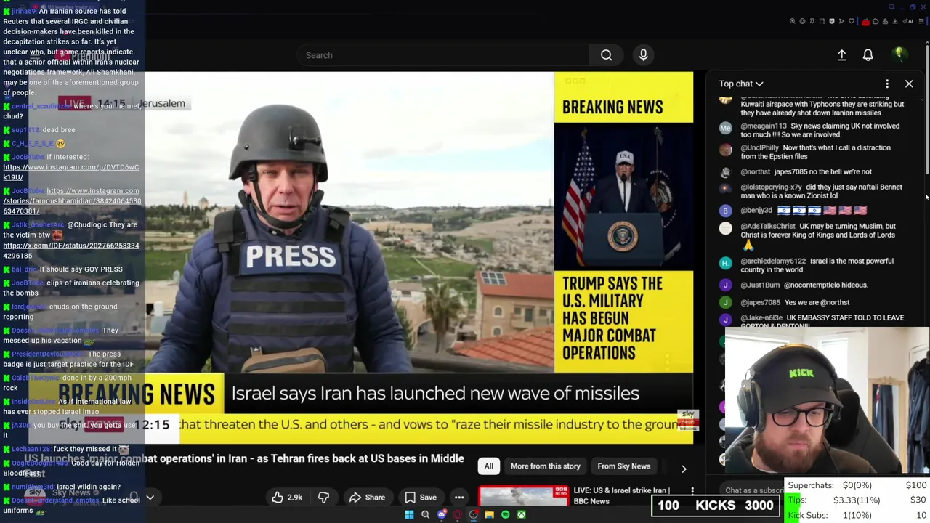Select More from this story chip
This screenshot has height=523, width=930.
(546, 466)
